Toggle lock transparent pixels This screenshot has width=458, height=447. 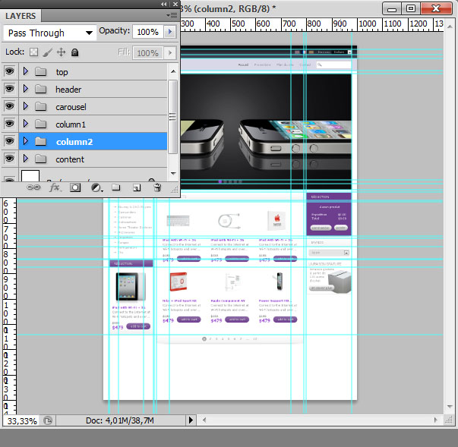coord(34,52)
